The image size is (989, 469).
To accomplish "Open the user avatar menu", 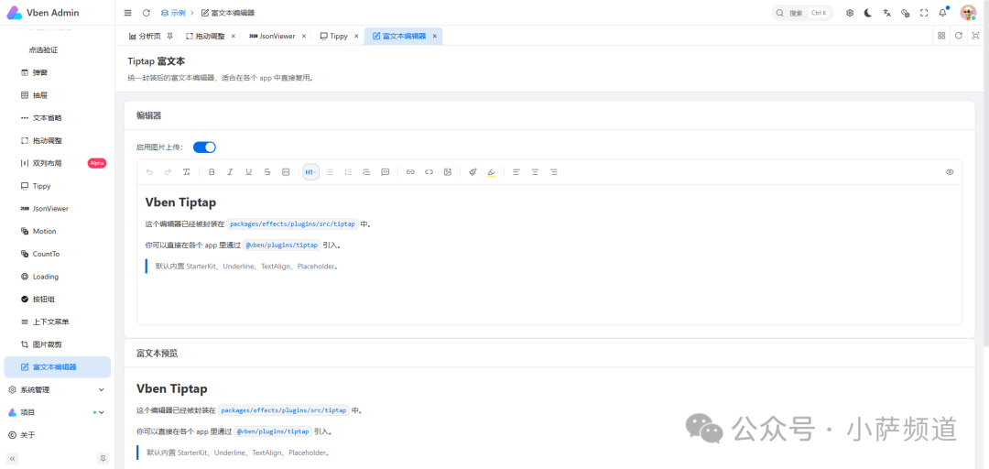I will point(968,13).
